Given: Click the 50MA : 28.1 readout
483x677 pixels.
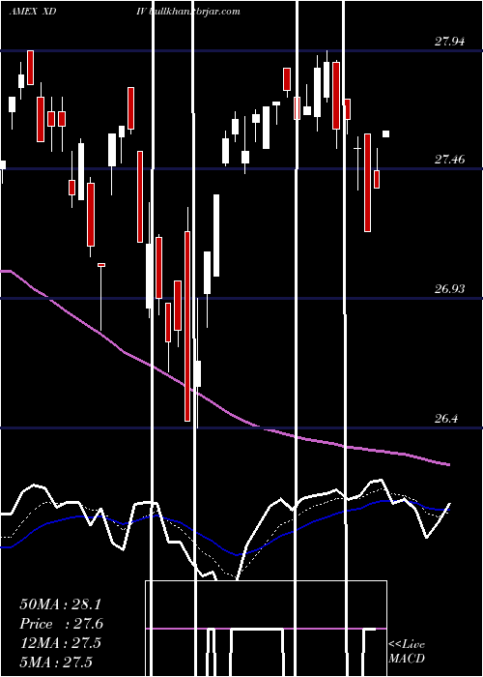Looking at the screenshot, I should [60, 604].
